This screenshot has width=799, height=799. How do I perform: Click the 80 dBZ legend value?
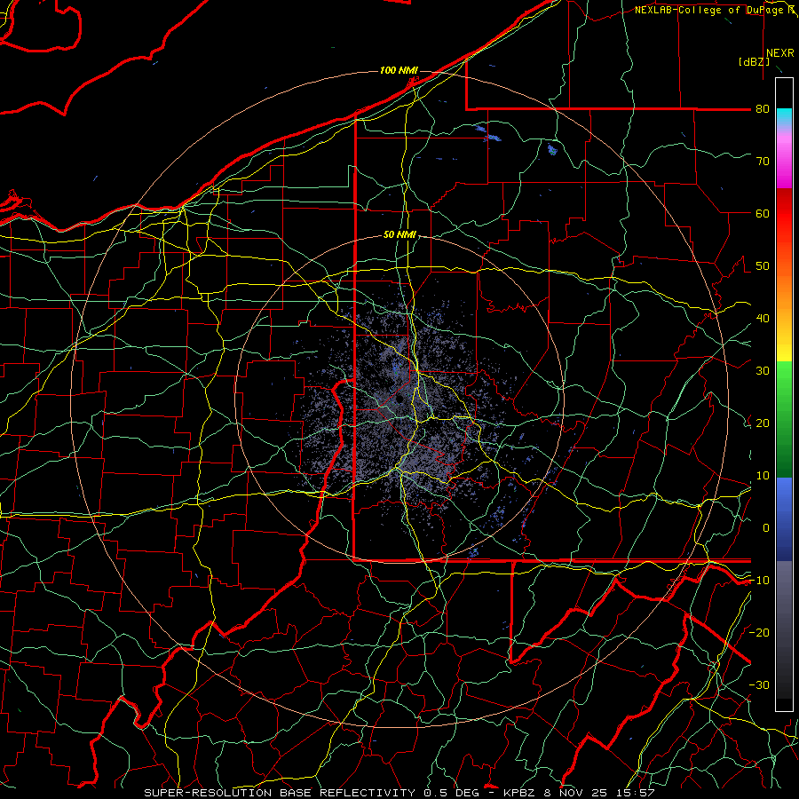tap(763, 109)
